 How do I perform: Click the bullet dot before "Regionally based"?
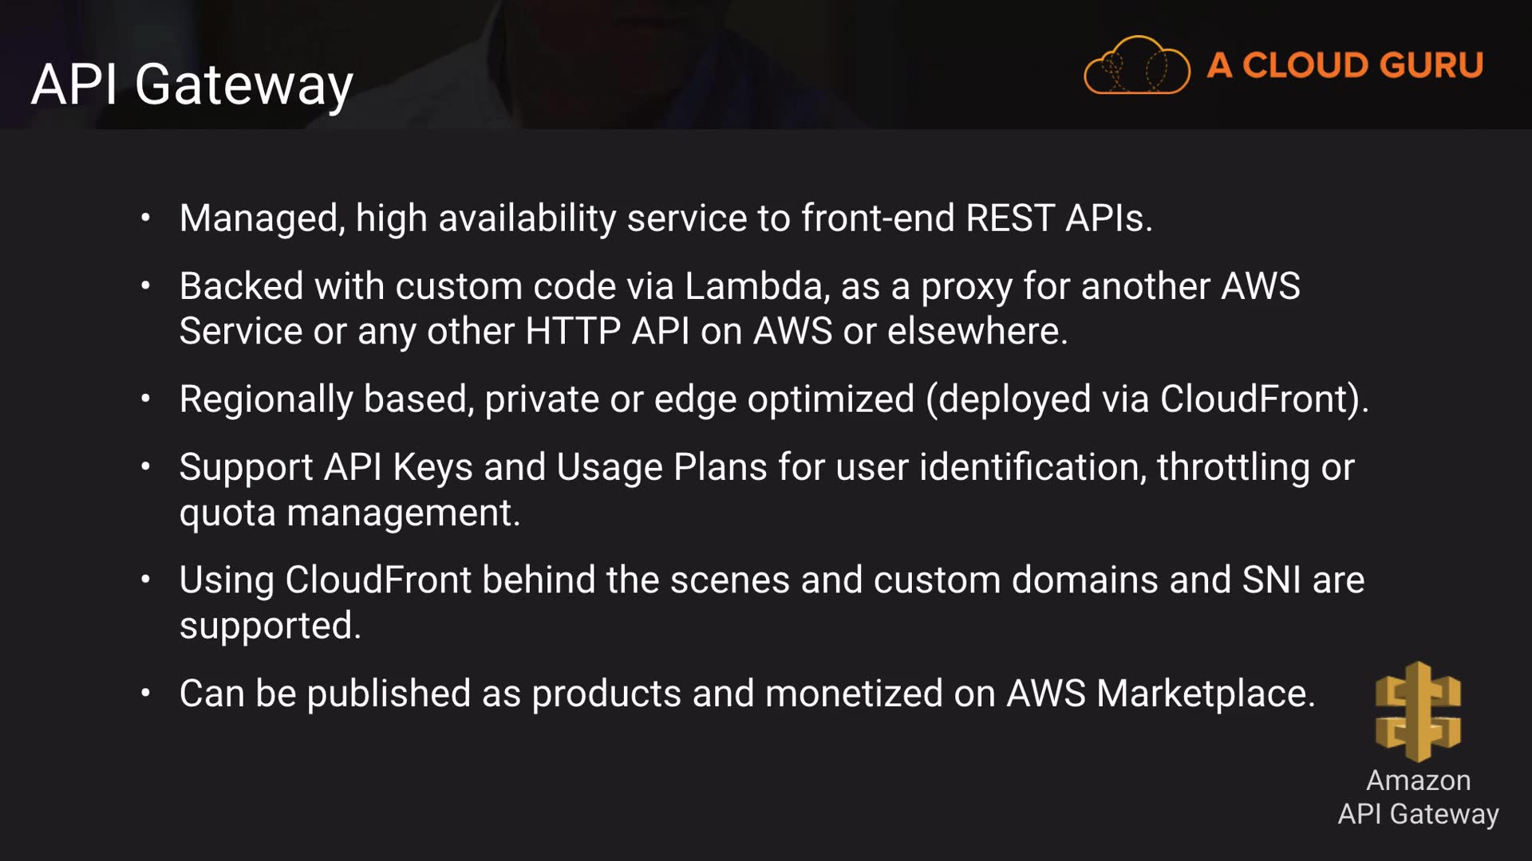tap(145, 399)
